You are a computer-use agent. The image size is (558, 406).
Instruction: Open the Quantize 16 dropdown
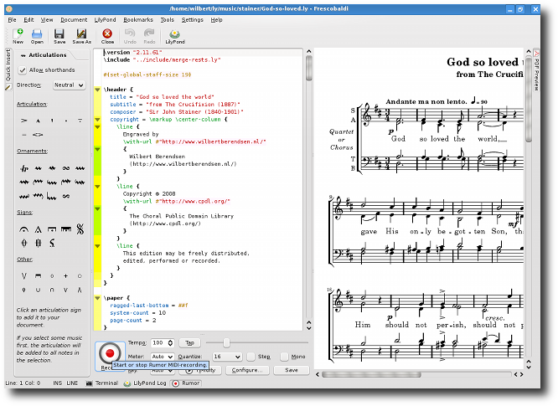point(227,357)
